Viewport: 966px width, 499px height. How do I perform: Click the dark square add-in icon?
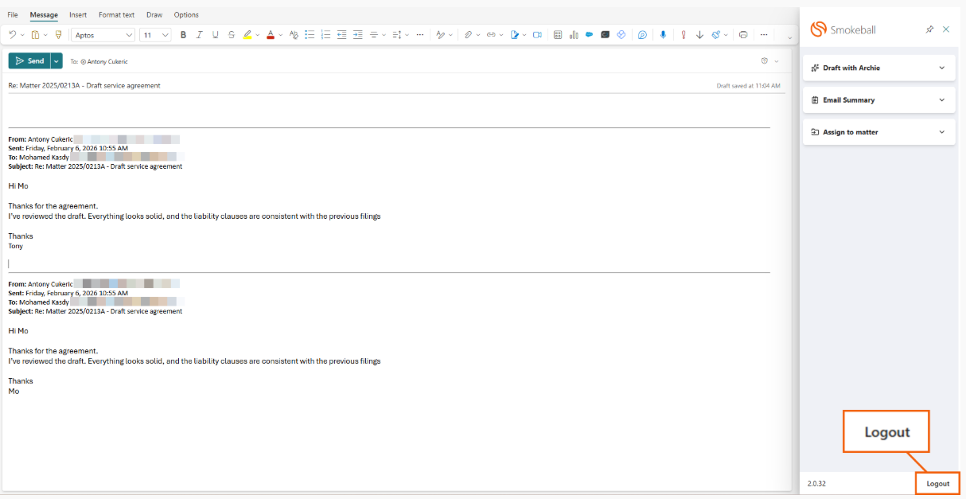(606, 35)
